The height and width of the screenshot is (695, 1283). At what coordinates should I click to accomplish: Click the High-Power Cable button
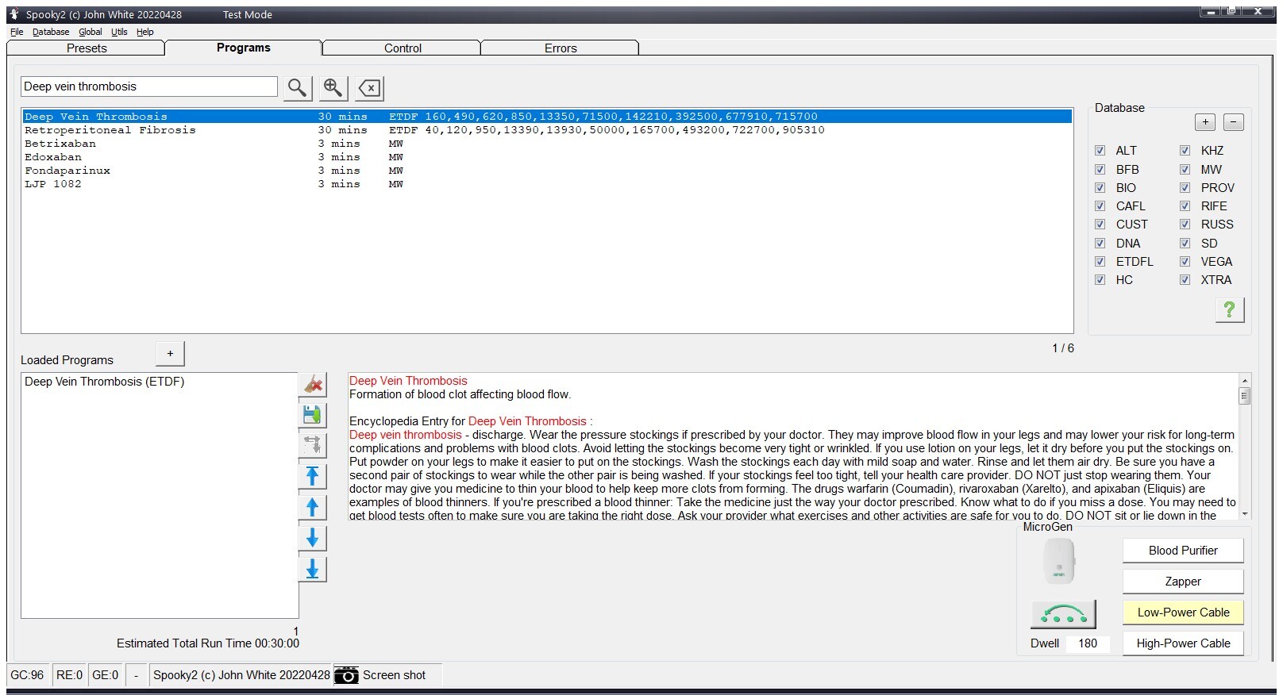click(1183, 643)
